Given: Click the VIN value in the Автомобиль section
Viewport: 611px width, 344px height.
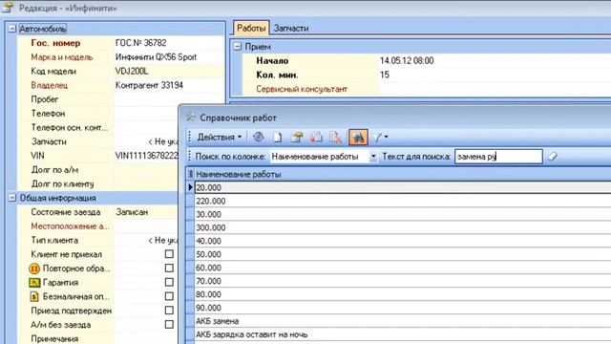Looking at the screenshot, I should click(x=146, y=155).
